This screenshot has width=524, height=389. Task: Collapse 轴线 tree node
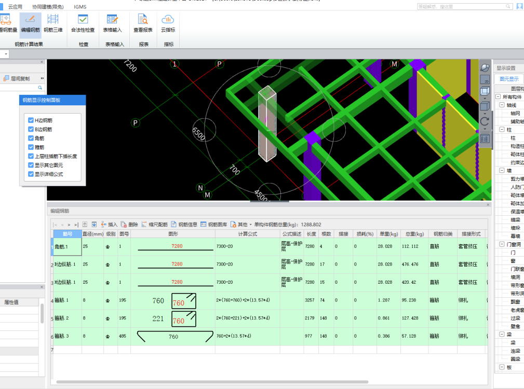[502, 105]
